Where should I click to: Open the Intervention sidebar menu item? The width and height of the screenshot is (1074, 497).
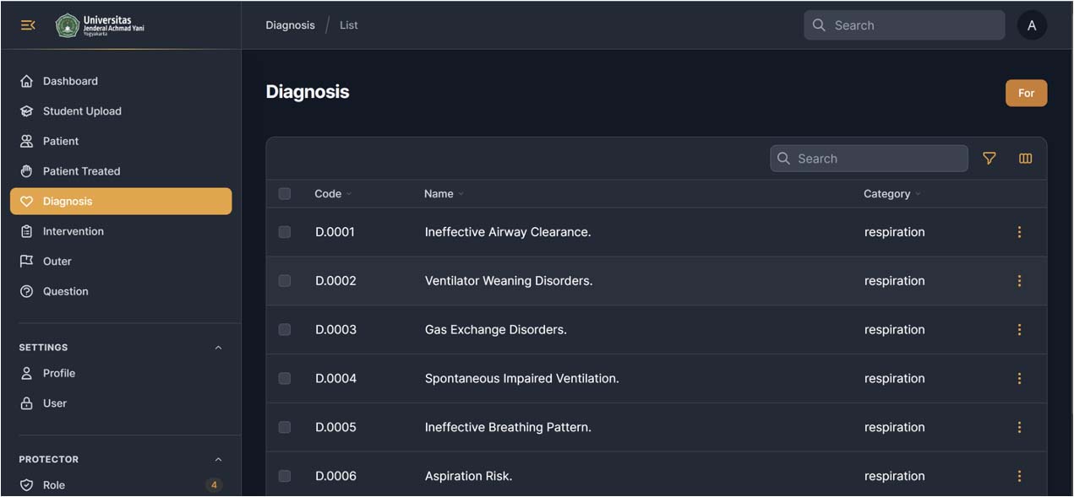point(73,231)
